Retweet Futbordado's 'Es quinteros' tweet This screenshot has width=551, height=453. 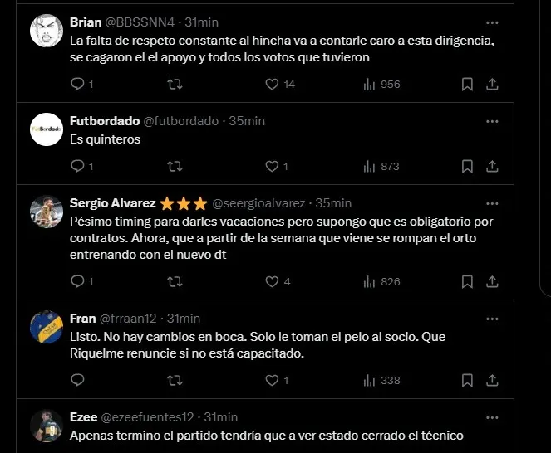coord(175,166)
